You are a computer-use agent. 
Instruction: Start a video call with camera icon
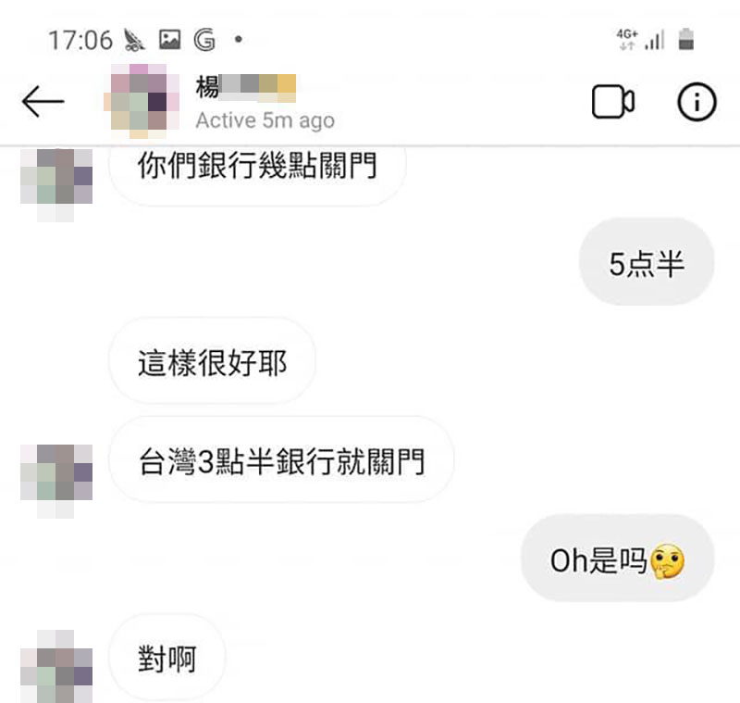coord(613,102)
